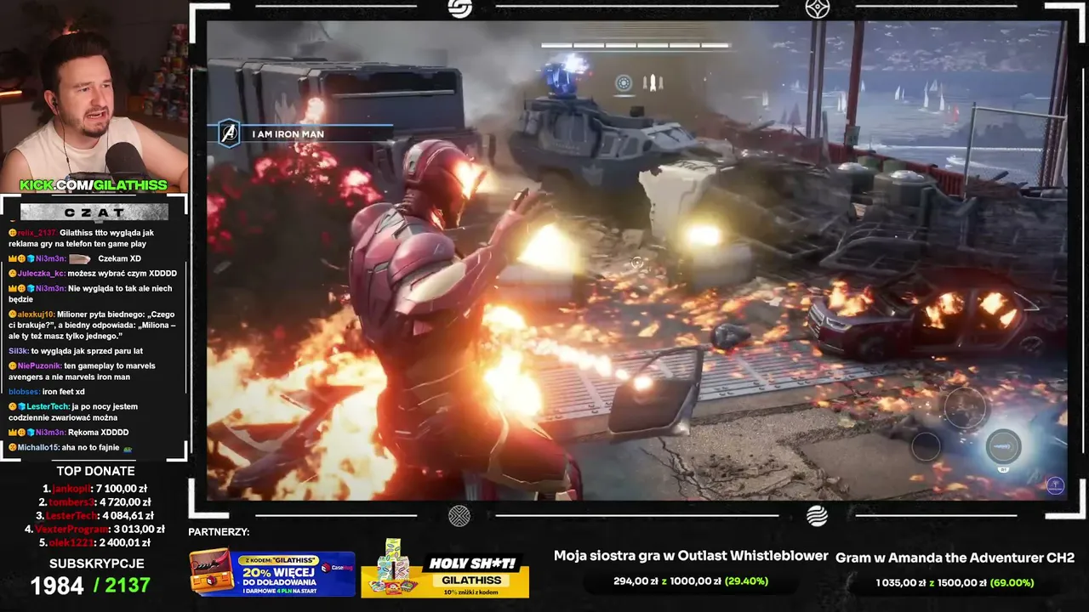
Task: Click the hand emote in Ni3m3n's message
Action: click(x=80, y=258)
